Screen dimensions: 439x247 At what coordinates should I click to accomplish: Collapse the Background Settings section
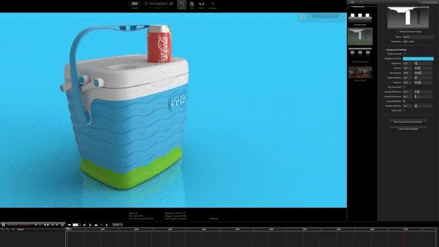pos(384,49)
